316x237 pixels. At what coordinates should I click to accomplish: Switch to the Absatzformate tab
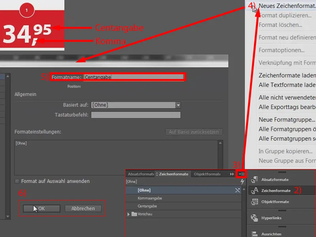pyautogui.click(x=141, y=174)
